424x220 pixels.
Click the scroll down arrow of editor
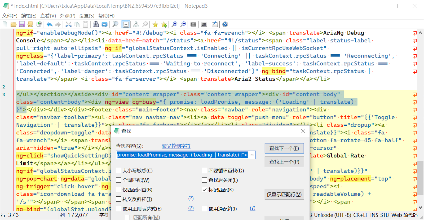pos(420,208)
